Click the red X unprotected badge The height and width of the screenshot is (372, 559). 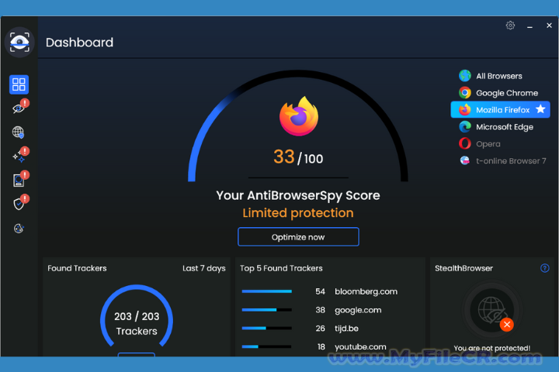coord(506,324)
